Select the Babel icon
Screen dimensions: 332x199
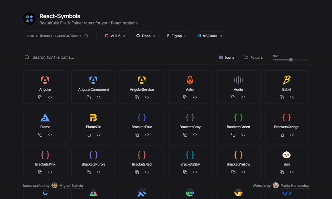point(287,80)
